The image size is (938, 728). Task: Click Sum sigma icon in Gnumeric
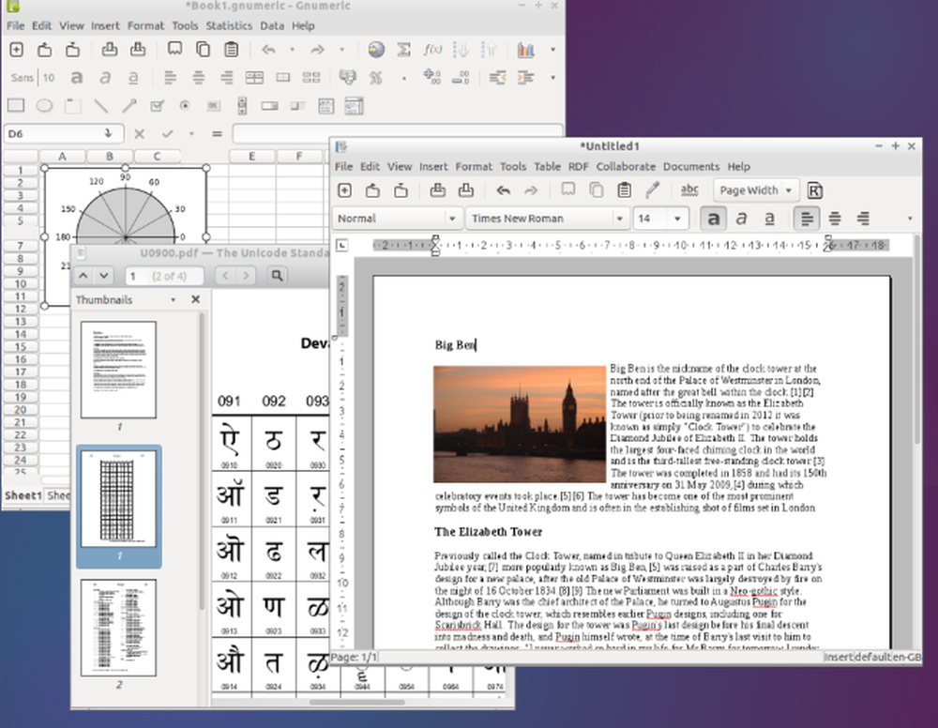point(403,50)
